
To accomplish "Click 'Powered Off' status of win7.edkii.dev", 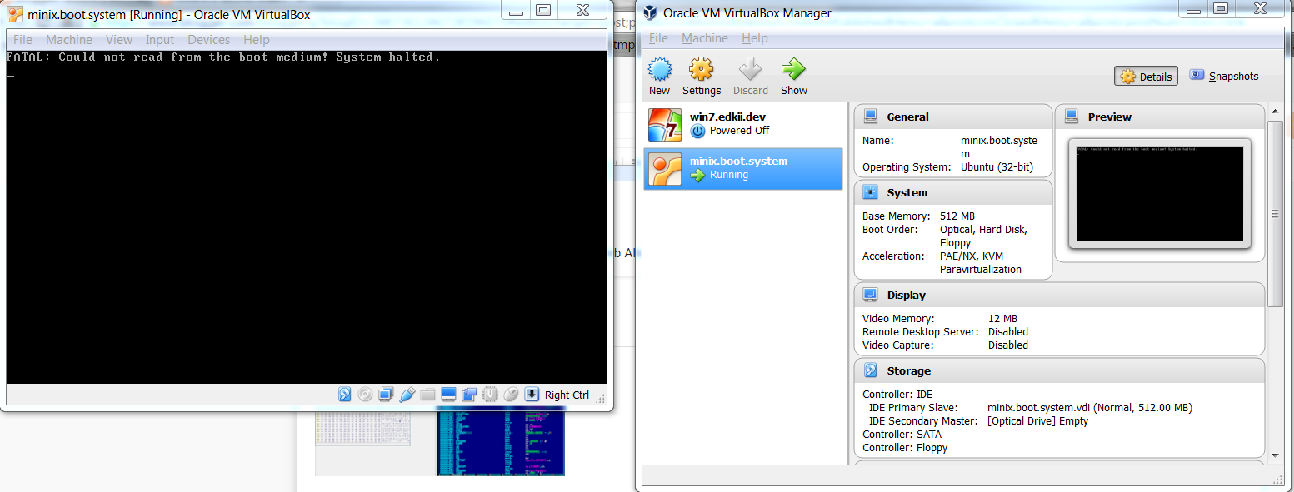I will 739,131.
